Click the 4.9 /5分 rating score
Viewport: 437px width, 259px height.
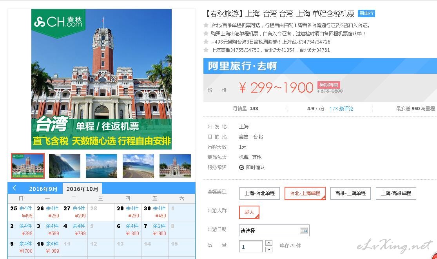(x=316, y=109)
